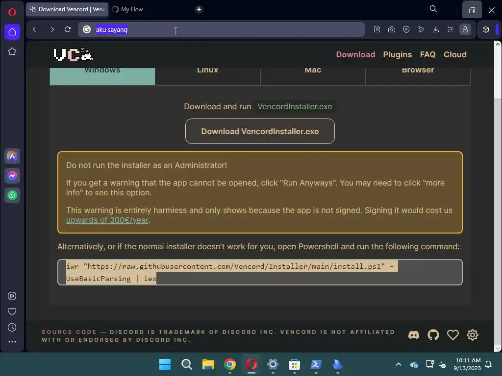502x376 pixels.
Task: Open Messenger in the sidebar
Action: (x=12, y=176)
